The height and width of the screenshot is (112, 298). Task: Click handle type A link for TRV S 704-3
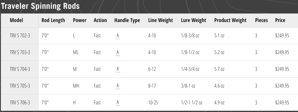click(118, 69)
